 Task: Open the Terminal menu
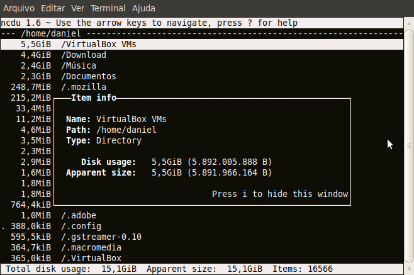(x=108, y=8)
